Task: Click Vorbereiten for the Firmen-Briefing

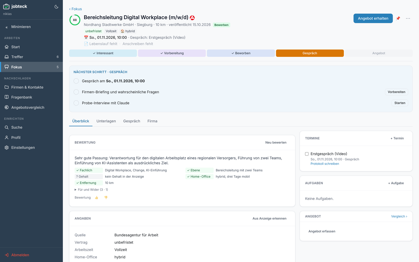Action: (x=396, y=92)
